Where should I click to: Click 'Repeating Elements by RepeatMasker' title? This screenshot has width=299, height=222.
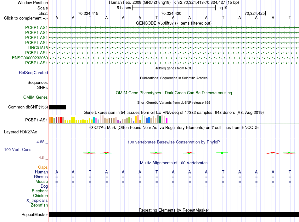tap(174, 210)
